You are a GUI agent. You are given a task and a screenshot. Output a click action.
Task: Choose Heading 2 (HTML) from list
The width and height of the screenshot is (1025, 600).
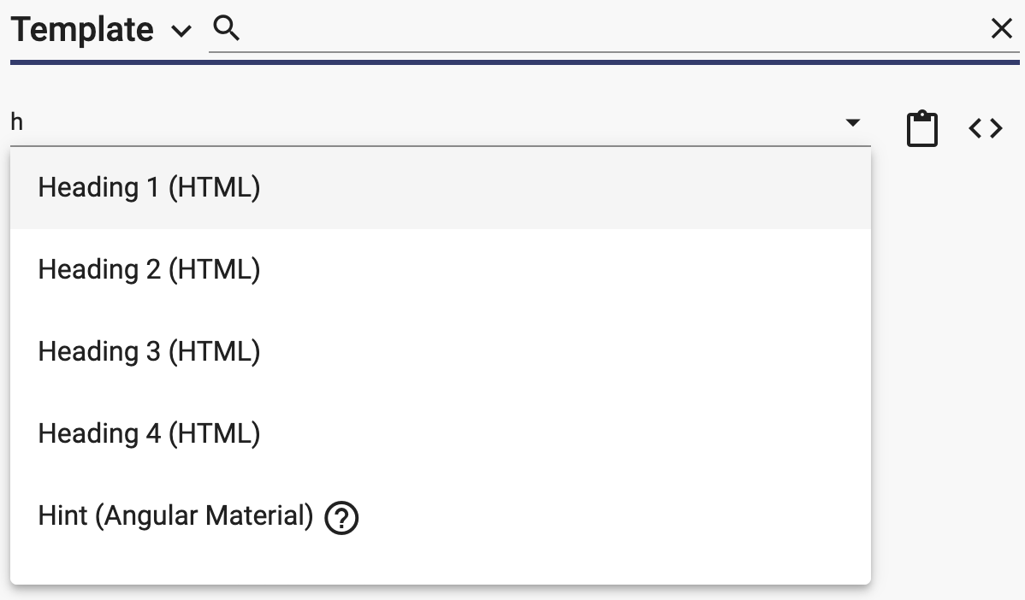click(441, 269)
